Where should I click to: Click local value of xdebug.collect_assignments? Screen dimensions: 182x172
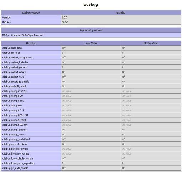[64, 58]
